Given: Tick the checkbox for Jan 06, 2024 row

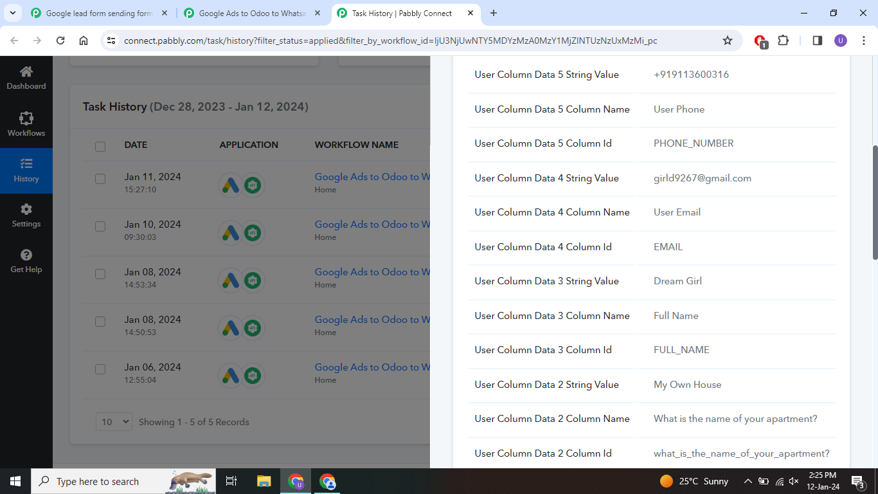Looking at the screenshot, I should click(100, 369).
